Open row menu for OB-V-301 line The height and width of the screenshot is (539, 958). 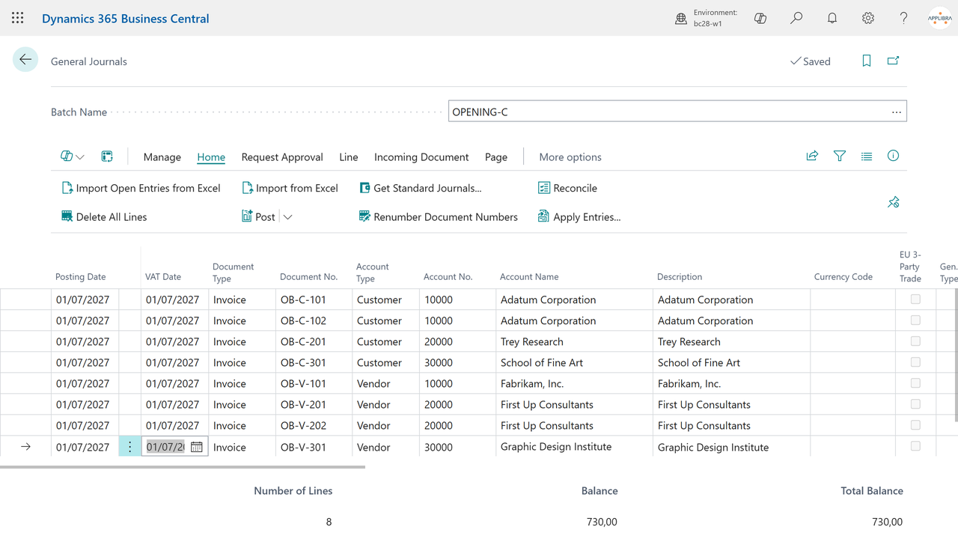tap(129, 447)
